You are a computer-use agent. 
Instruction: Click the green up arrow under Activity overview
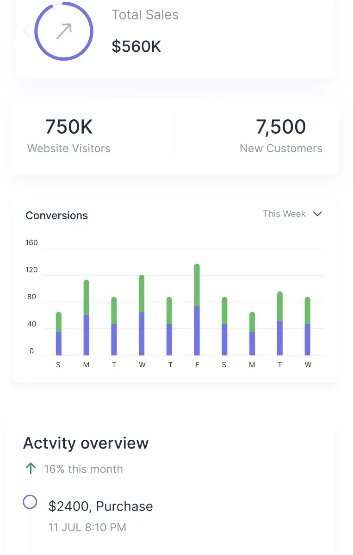(31, 469)
